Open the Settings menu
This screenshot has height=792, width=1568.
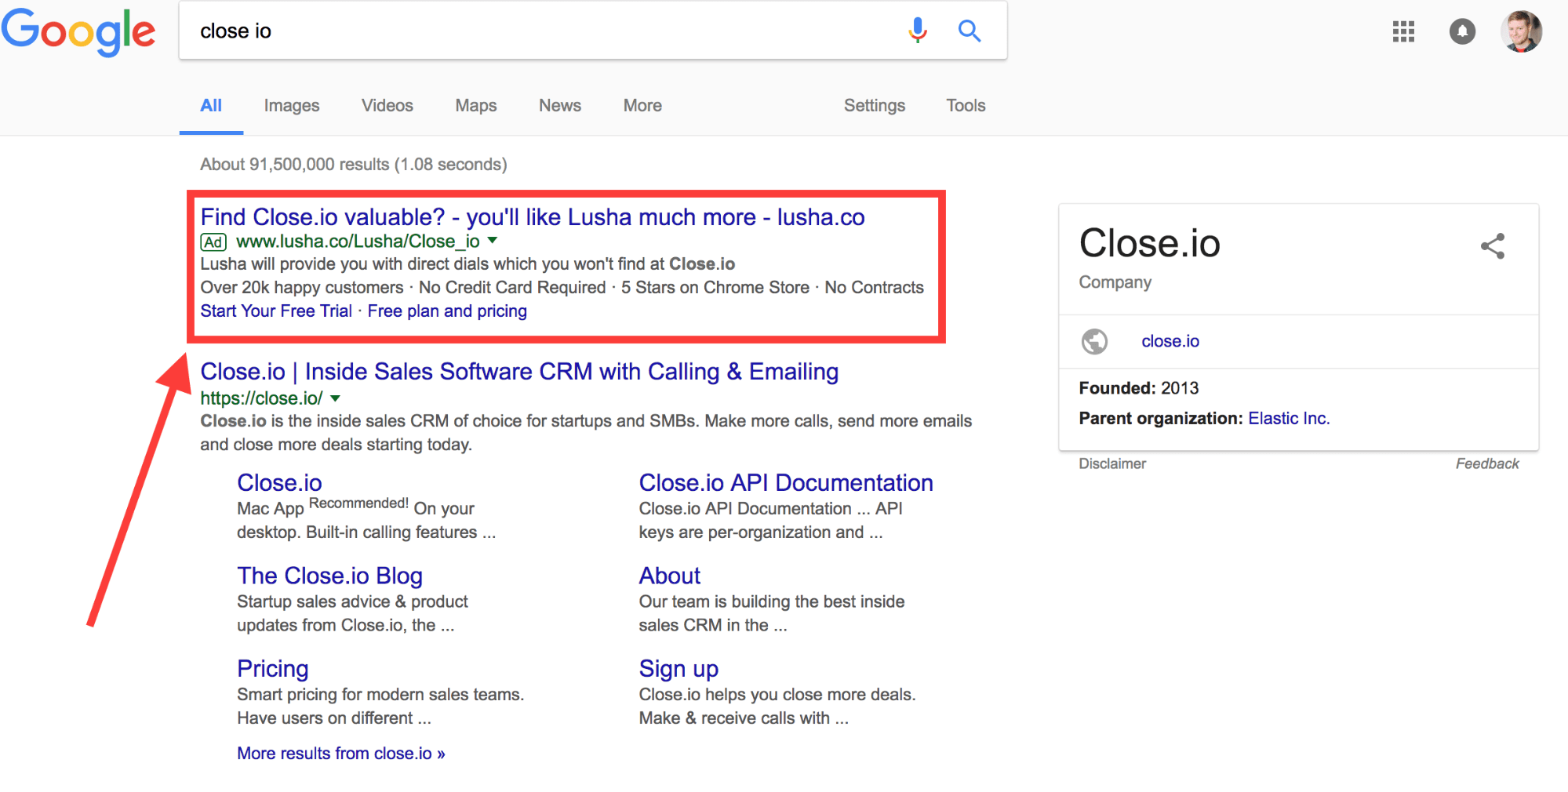(x=875, y=105)
